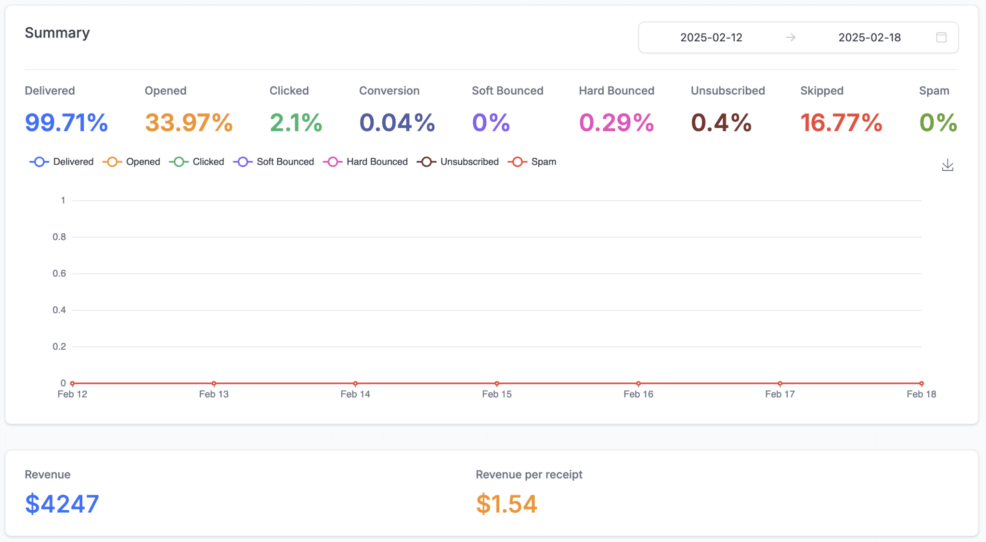The image size is (986, 542).
Task: Select the Feb 18 data point
Action: pyautogui.click(x=921, y=383)
